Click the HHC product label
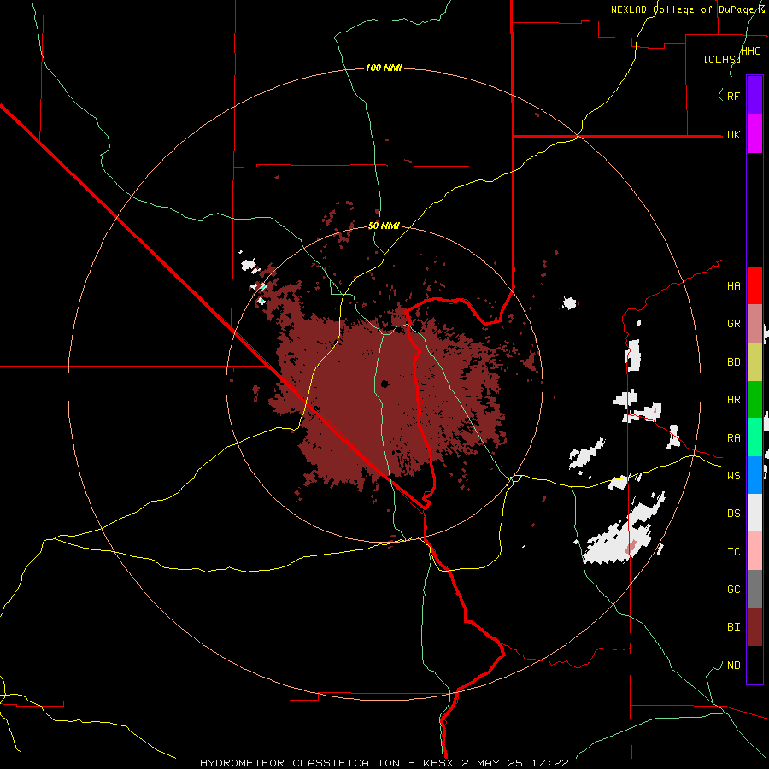Viewport: 769px width, 769px height. [750, 51]
